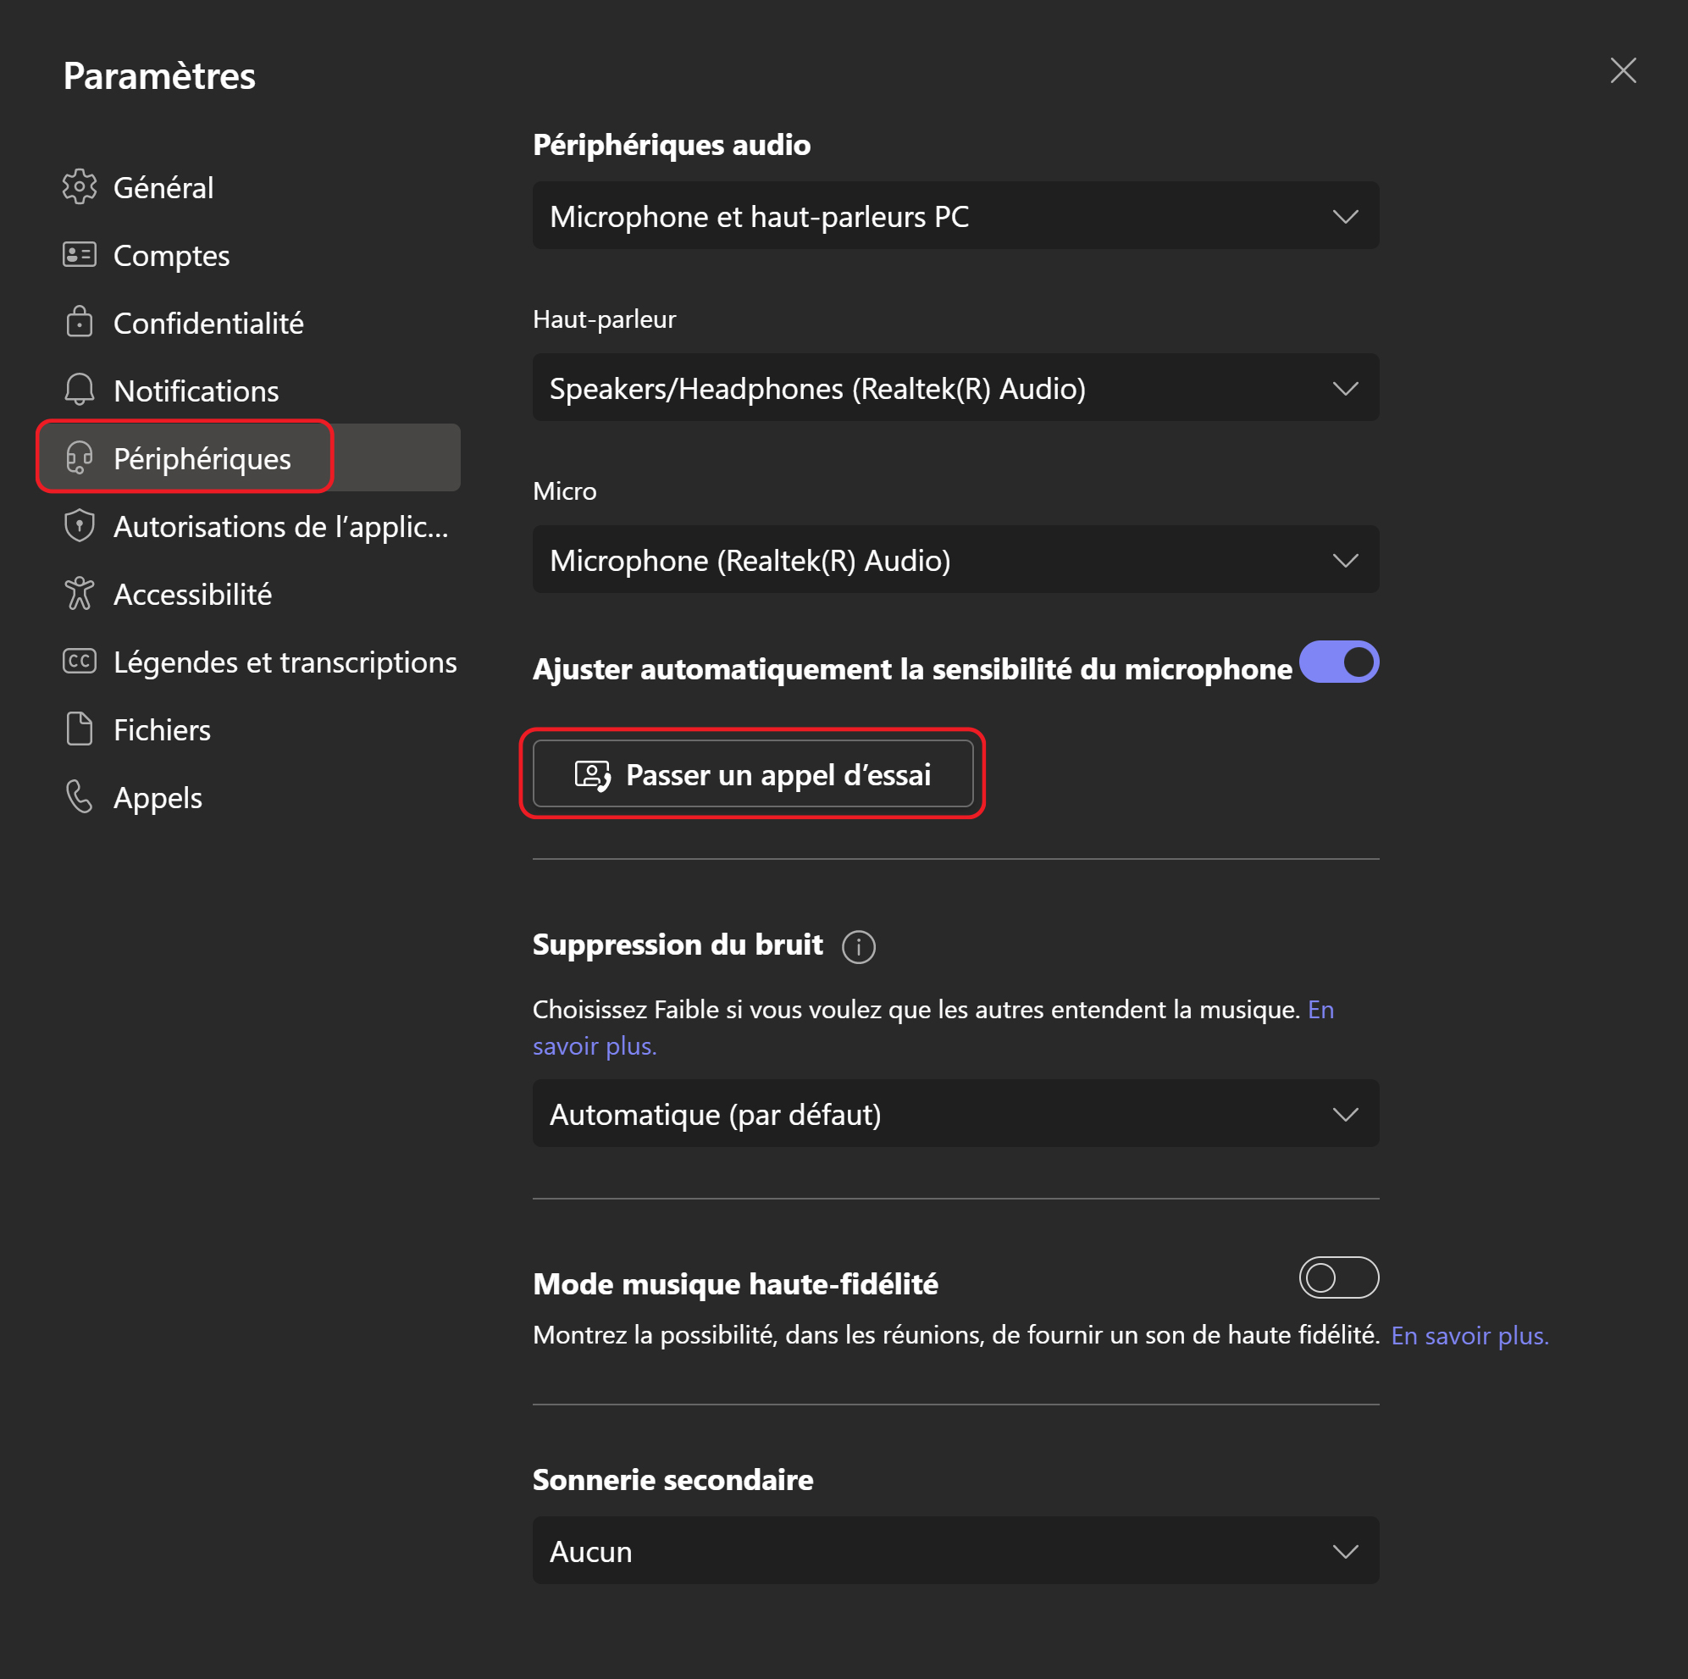The image size is (1688, 1679).
Task: Open the Sonnerie secondaire dropdown
Action: tap(955, 1550)
